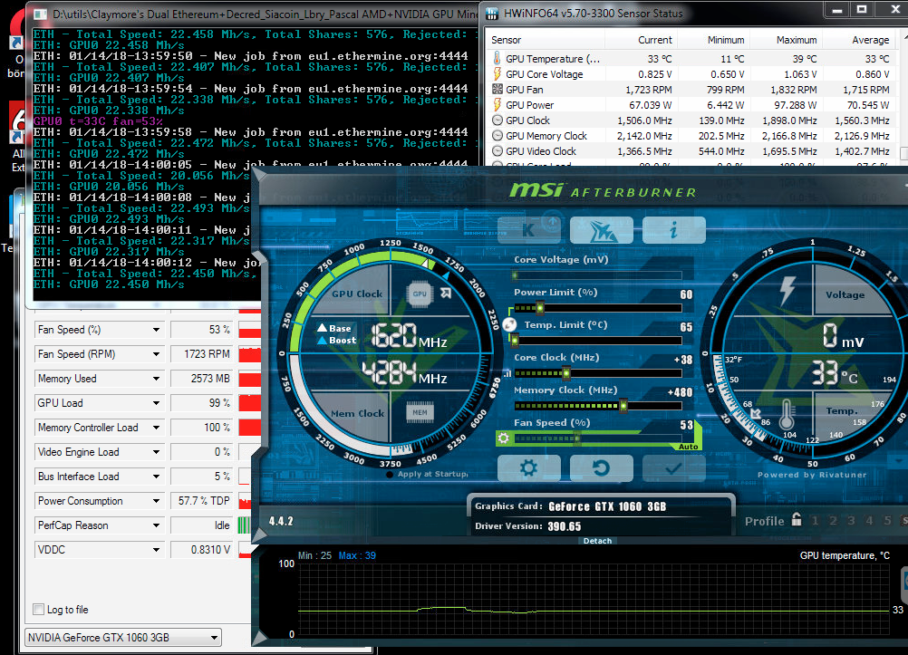Open Video Engine Load sensor dropdown
This screenshot has height=655, width=908.
pyautogui.click(x=157, y=452)
